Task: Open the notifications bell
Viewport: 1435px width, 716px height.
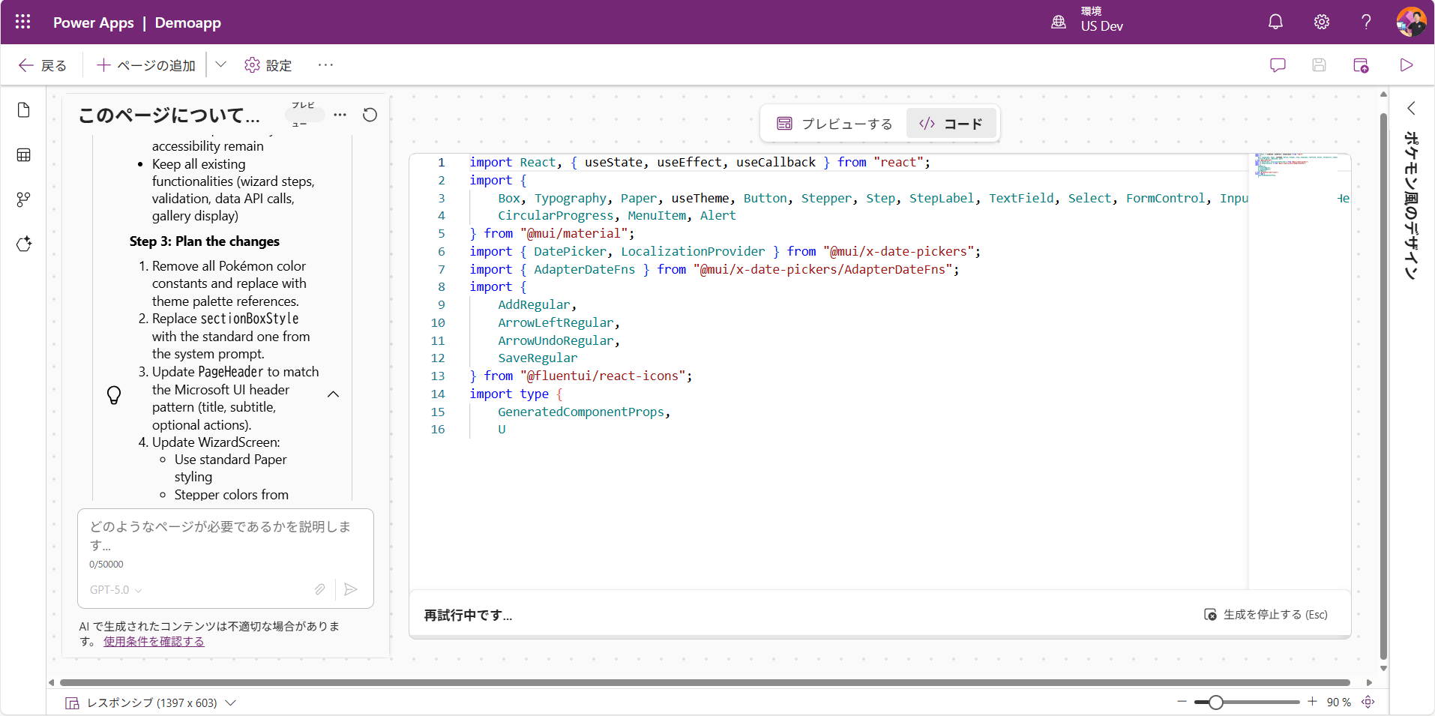Action: click(x=1275, y=22)
